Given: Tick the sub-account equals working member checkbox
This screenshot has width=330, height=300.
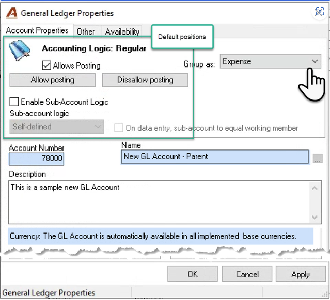Looking at the screenshot, I should pos(118,128).
